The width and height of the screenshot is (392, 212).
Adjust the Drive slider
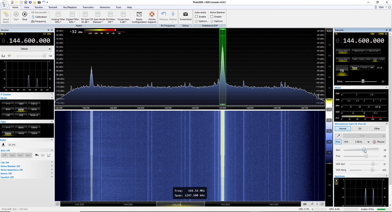coord(364,81)
